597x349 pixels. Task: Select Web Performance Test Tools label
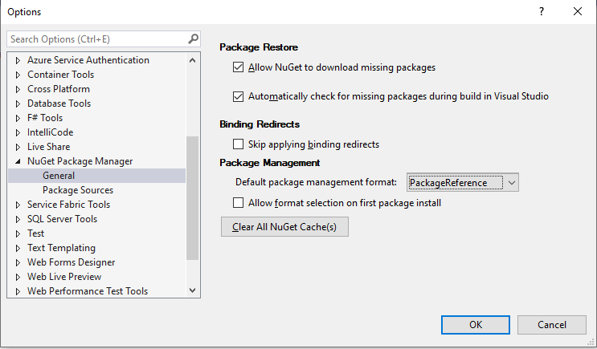tap(88, 291)
